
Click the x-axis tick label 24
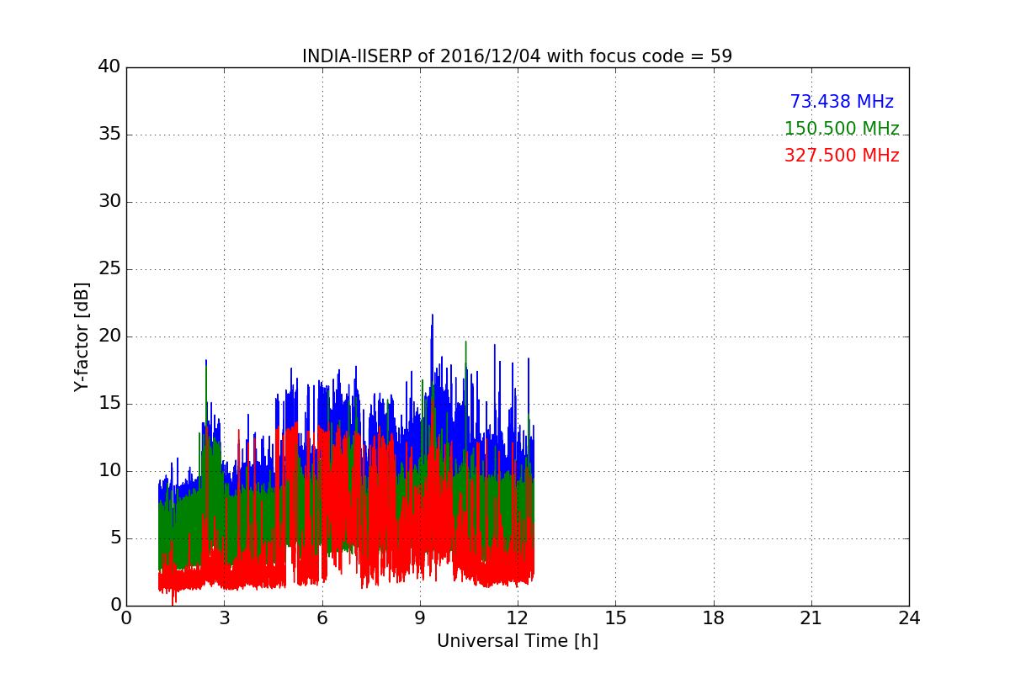(909, 618)
